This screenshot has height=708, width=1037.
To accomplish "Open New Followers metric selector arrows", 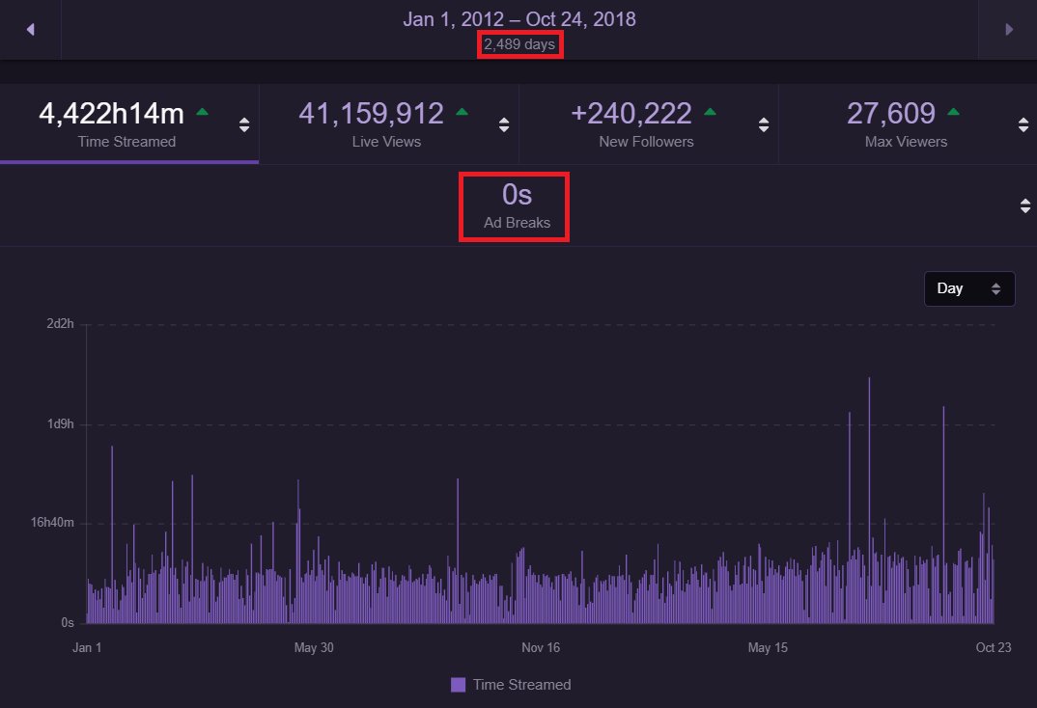I will pos(764,124).
